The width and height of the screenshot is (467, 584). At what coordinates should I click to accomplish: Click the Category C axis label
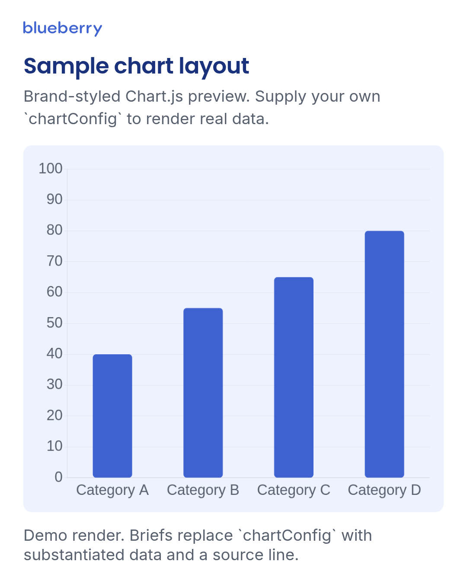click(294, 490)
